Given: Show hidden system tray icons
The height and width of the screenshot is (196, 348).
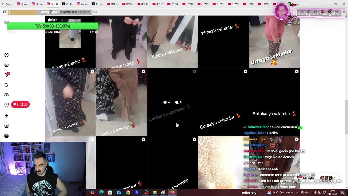Looking at the screenshot, I should [x=298, y=192].
